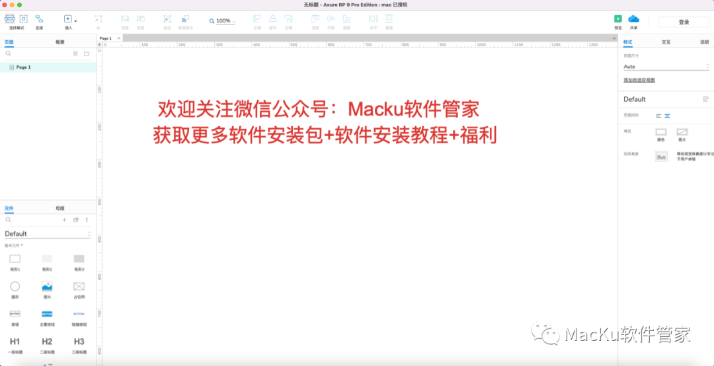Open the library three-dot options menu
This screenshot has width=714, height=366.
tap(87, 220)
